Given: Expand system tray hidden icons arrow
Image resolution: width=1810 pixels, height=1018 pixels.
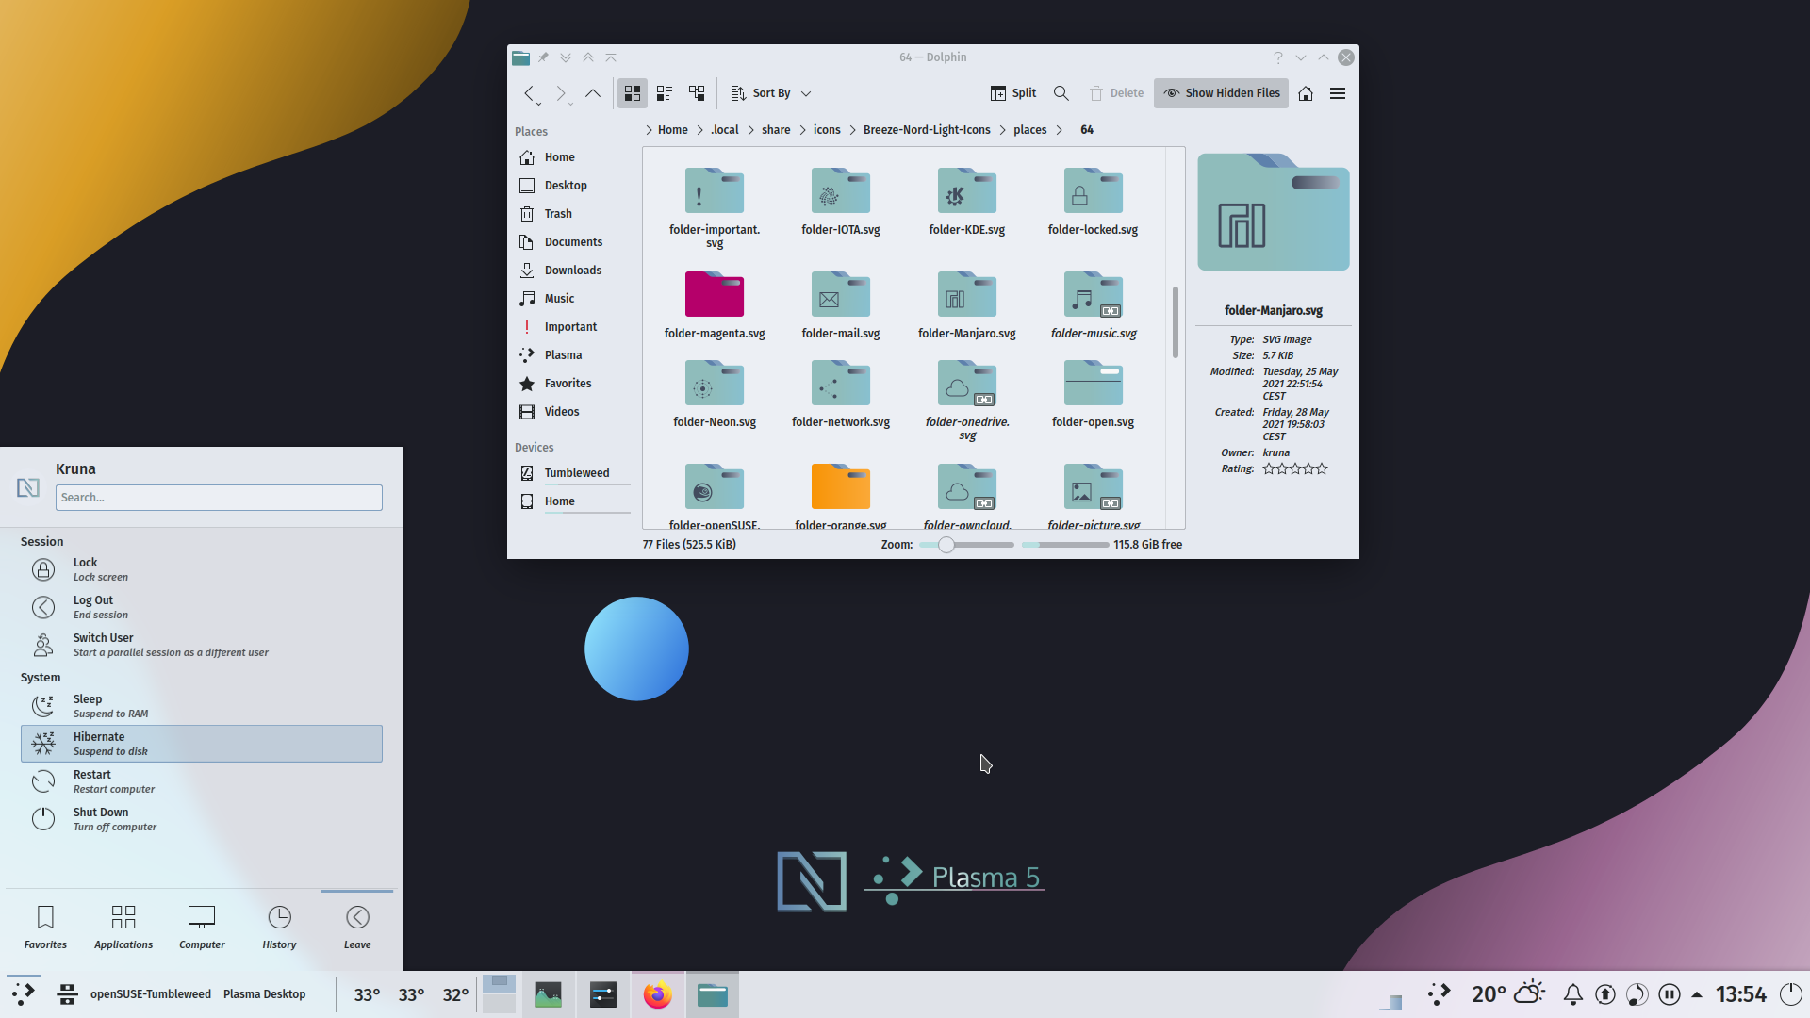Looking at the screenshot, I should point(1697,994).
